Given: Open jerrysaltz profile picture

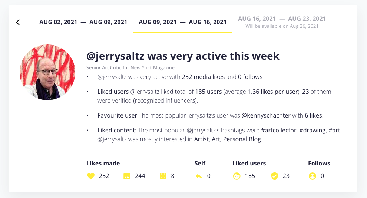Looking at the screenshot, I should (47, 72).
